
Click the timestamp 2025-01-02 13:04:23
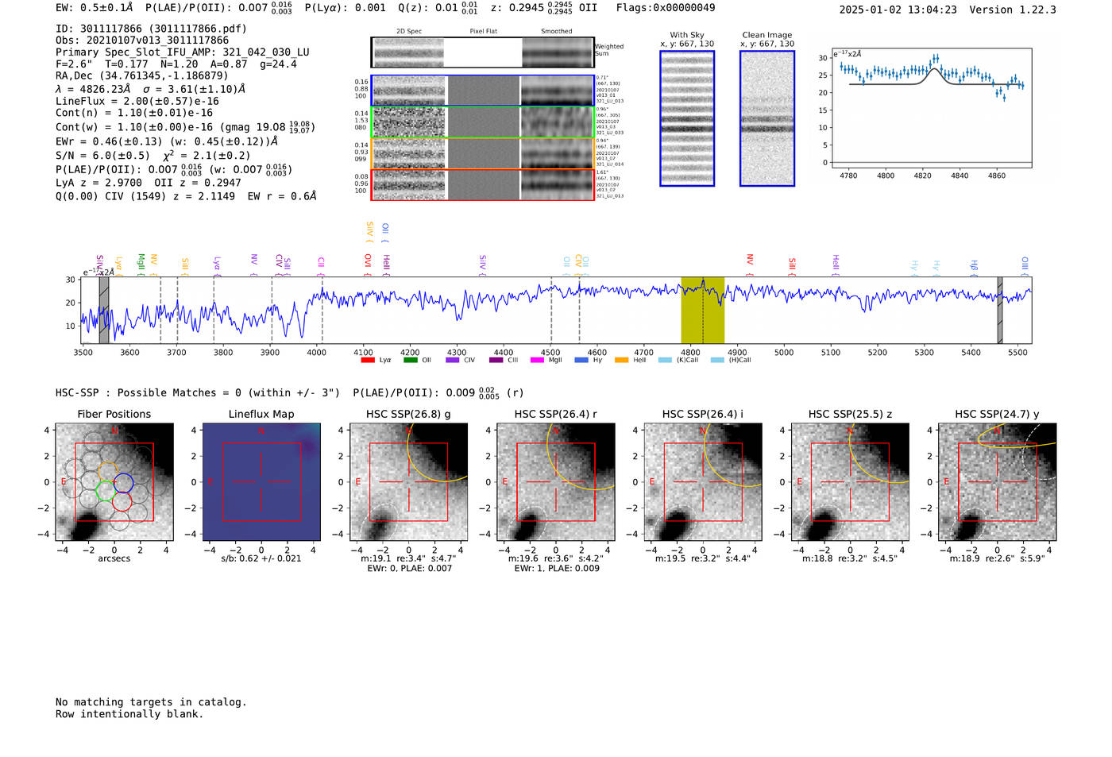tap(898, 10)
